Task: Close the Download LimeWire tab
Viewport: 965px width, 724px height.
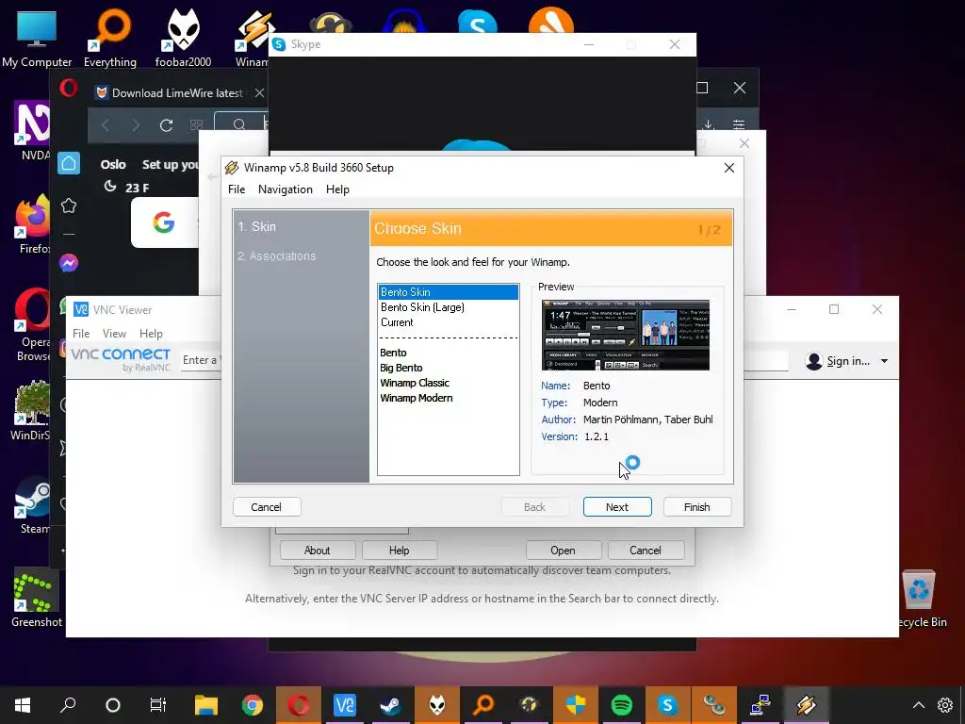Action: (x=260, y=93)
